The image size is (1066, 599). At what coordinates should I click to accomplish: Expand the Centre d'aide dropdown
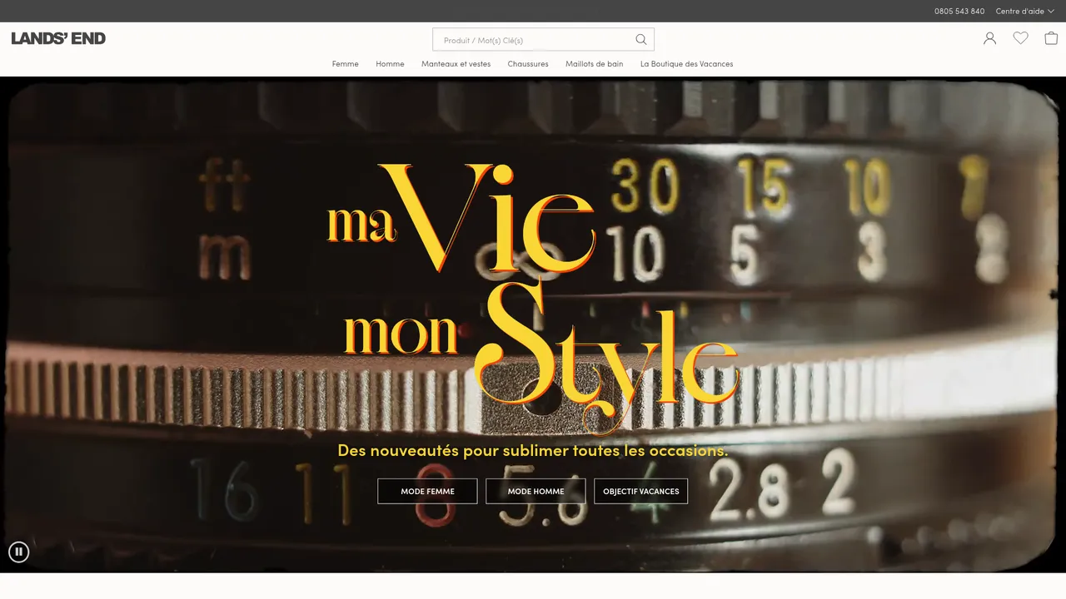(1024, 11)
